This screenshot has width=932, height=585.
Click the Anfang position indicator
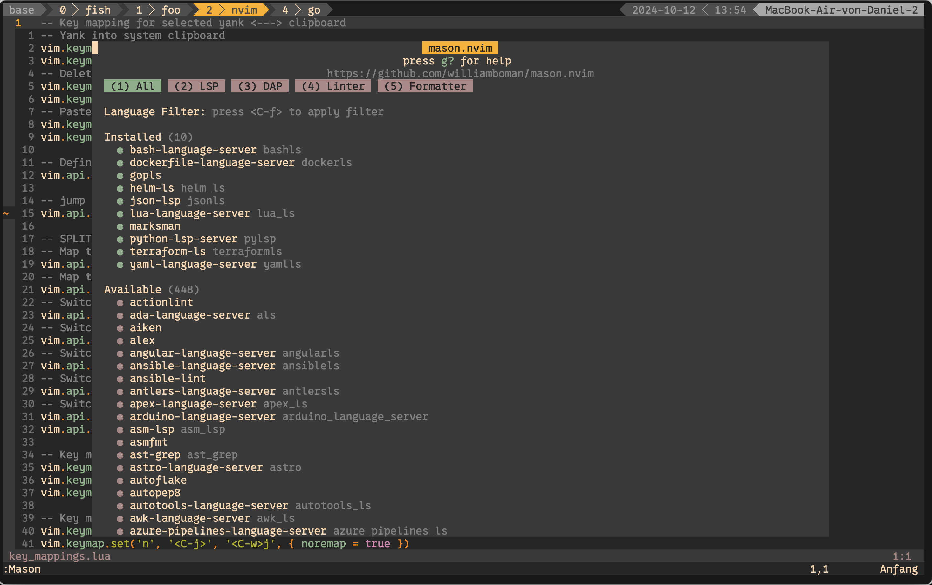[899, 569]
